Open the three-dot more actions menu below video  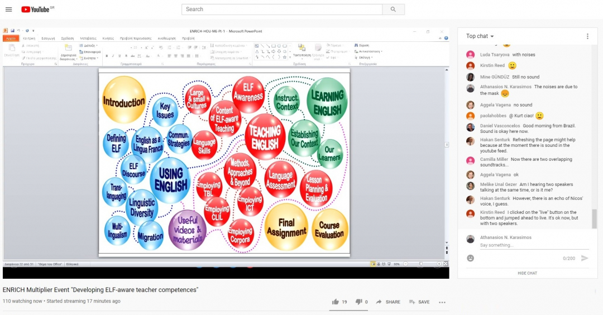pos(442,302)
